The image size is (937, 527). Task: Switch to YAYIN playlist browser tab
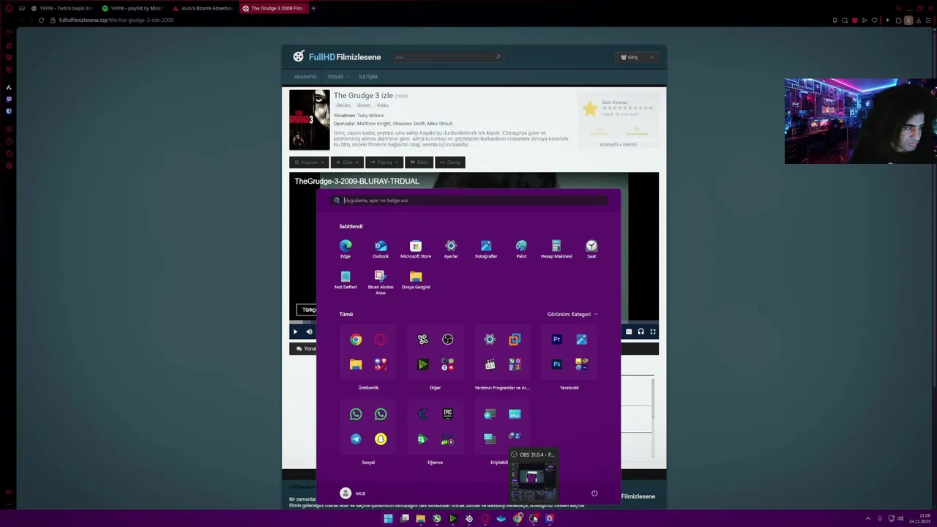coord(132,8)
